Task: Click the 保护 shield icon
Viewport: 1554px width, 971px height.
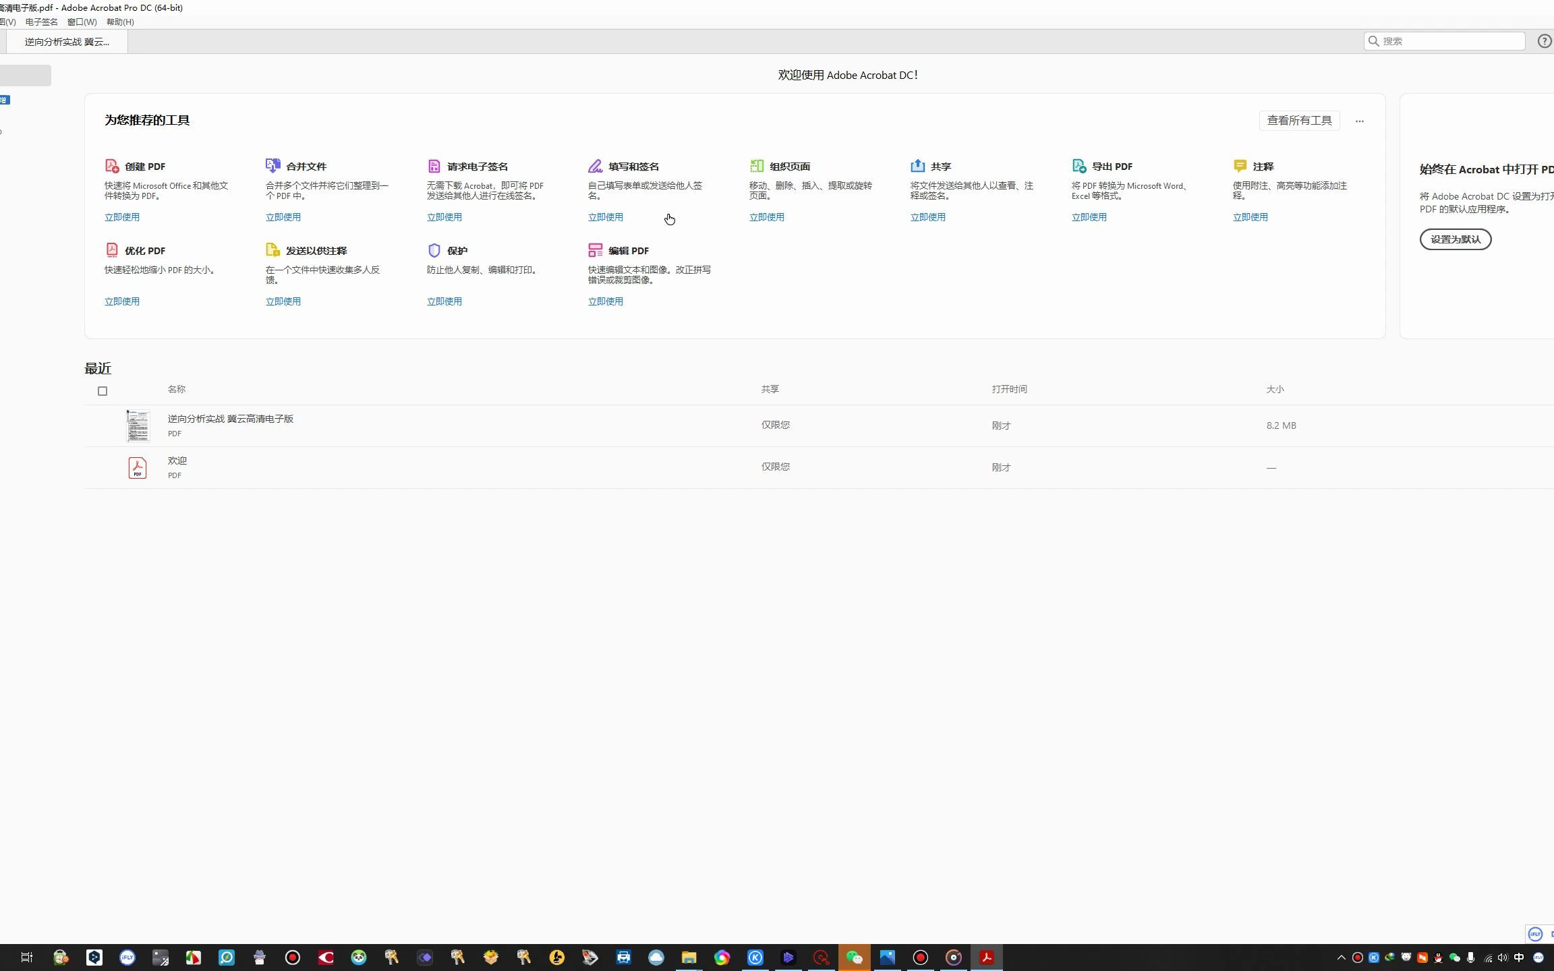Action: 434,250
